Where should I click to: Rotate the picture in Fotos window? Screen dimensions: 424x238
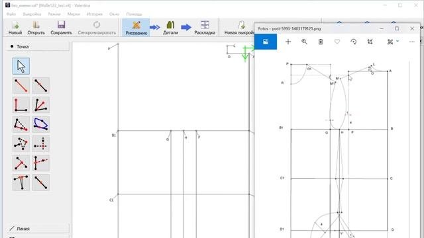pos(353,42)
